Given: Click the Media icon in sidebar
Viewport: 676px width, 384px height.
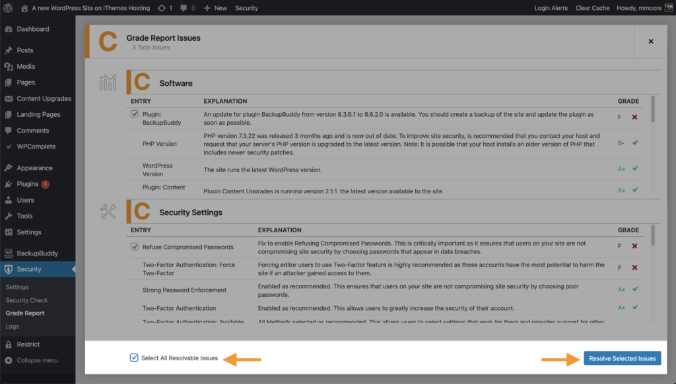Looking at the screenshot, I should tap(9, 67).
